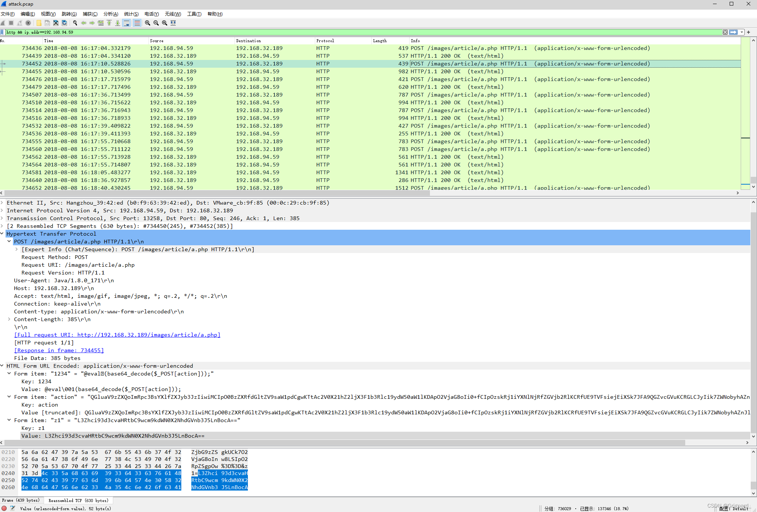This screenshot has width=757, height=512.
Task: Open the 编辑(E) menu
Action: [28, 14]
